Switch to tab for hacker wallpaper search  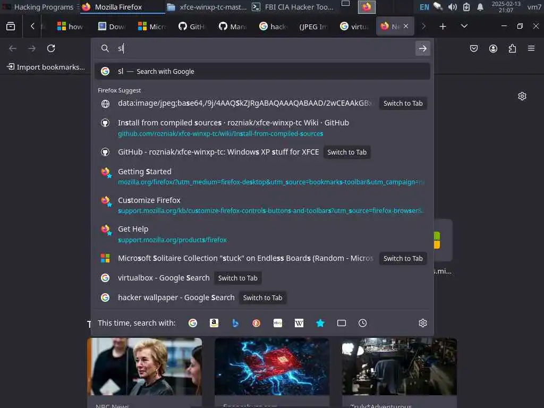tap(262, 298)
